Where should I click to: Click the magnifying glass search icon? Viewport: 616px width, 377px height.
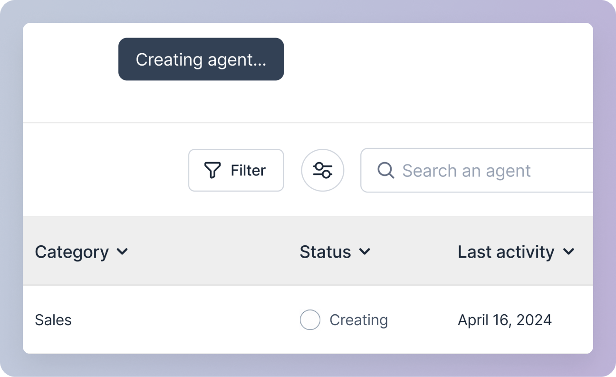pyautogui.click(x=385, y=170)
